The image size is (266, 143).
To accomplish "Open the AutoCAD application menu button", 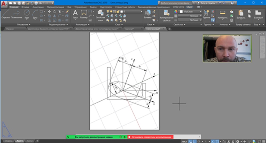I will tap(4, 4).
